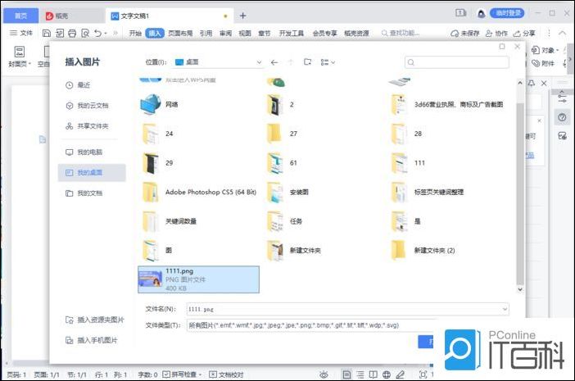This screenshot has width=575, height=381.
Task: Click the file list scrollbar down arrow
Action: (x=519, y=289)
